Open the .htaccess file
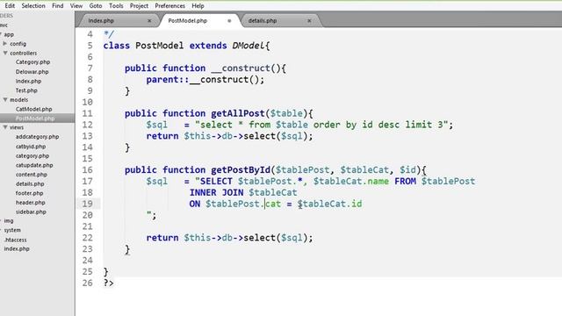The width and height of the screenshot is (562, 316). [15, 240]
